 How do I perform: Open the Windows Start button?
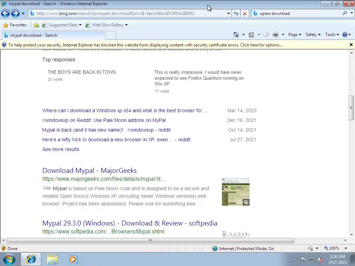[x=9, y=259]
